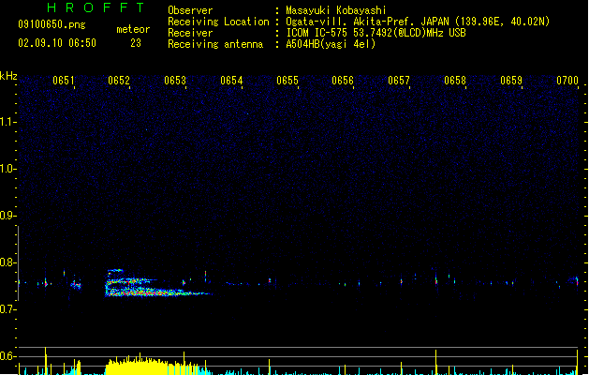Click the 0.9 kHz axis label
Image resolution: width=589 pixels, height=375 pixels.
click(7, 216)
